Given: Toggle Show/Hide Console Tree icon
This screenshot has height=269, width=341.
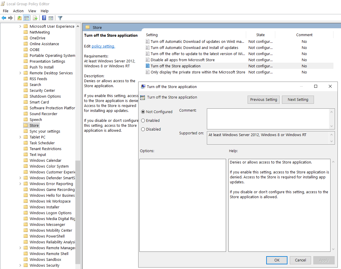Looking at the screenshot, I should pyautogui.click(x=26, y=18).
